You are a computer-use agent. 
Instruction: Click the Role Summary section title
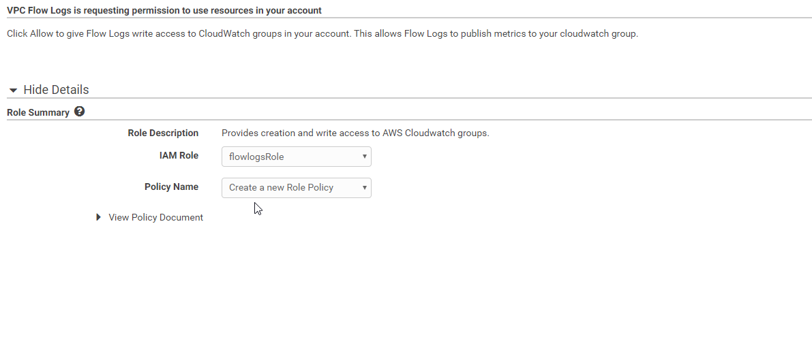38,112
